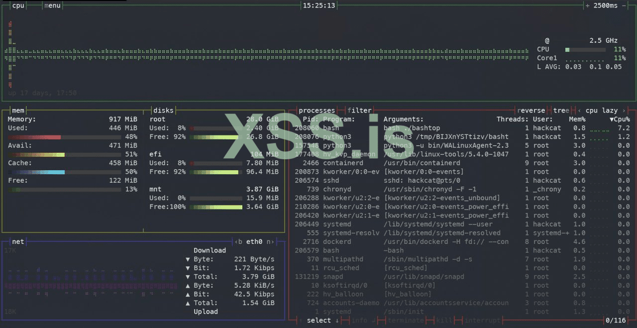Click the User: column header

point(543,119)
